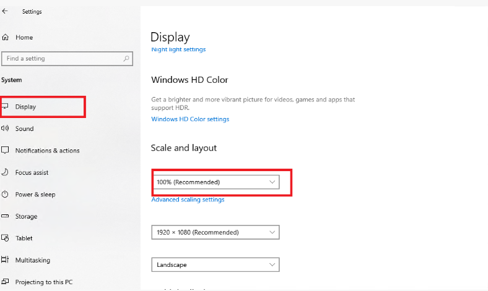Go to the Storage settings page
Screen dimensions: 488x291
click(26, 216)
